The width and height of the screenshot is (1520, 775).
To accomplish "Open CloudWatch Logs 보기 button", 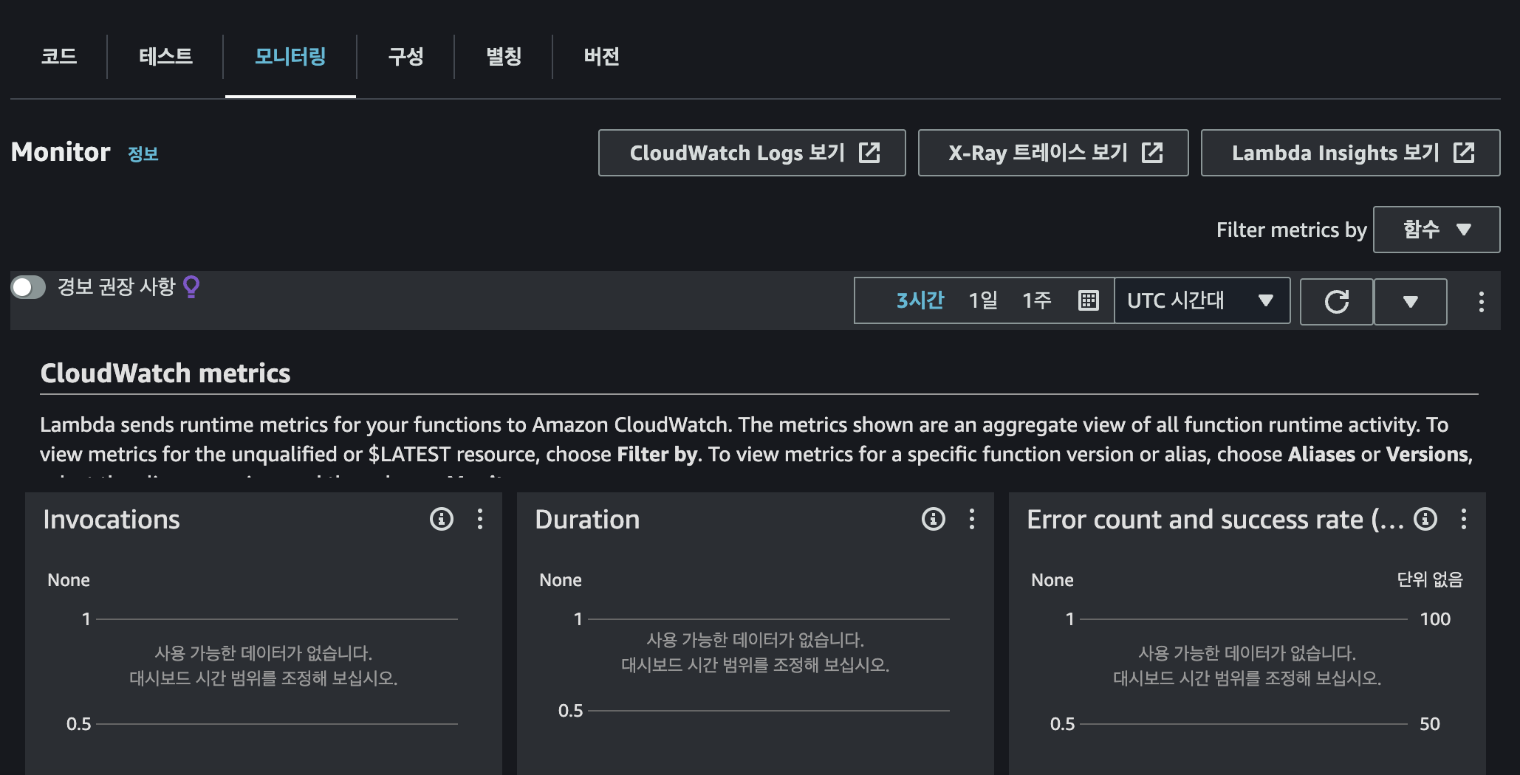I will tap(752, 153).
